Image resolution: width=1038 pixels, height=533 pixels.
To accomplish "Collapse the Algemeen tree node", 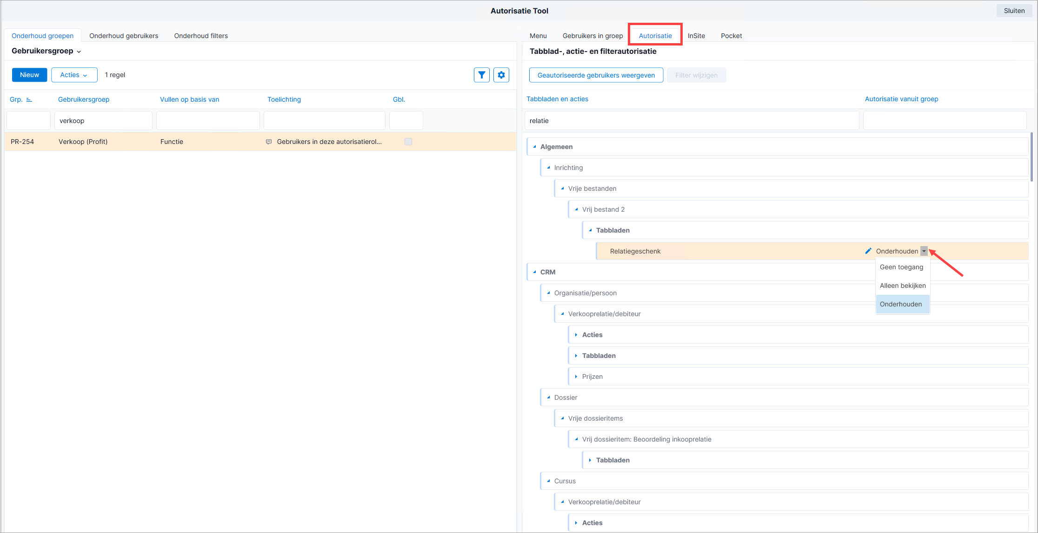I will [534, 147].
